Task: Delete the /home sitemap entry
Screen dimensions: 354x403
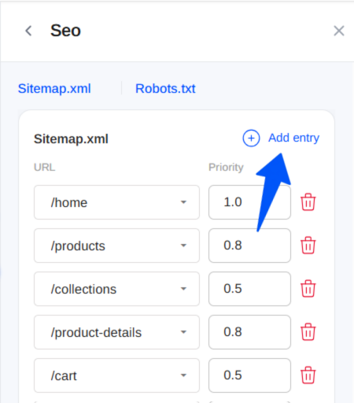Action: pyautogui.click(x=308, y=202)
